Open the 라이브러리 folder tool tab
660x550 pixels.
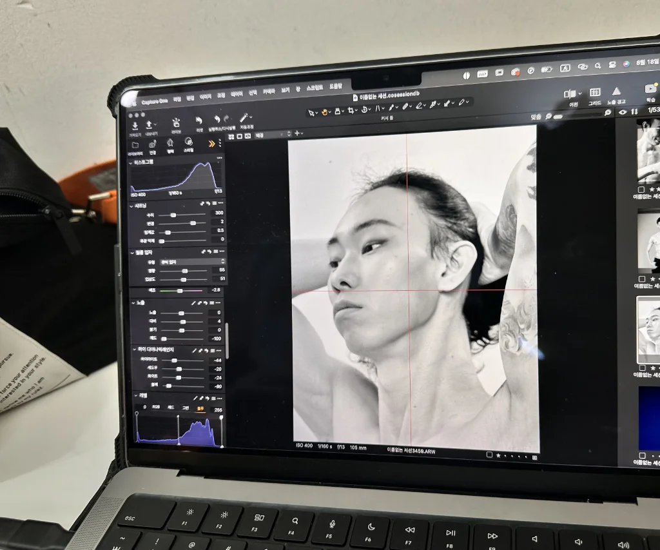(x=135, y=146)
